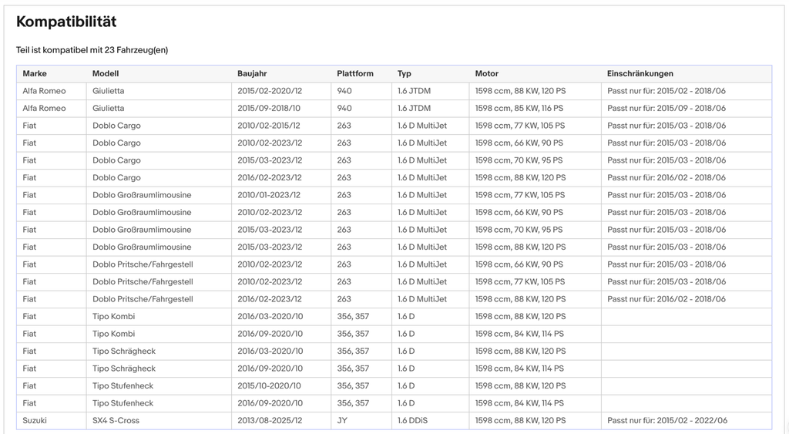Screen dimensions: 789x434
Task: Click the Baujahr column header
Action: 252,73
